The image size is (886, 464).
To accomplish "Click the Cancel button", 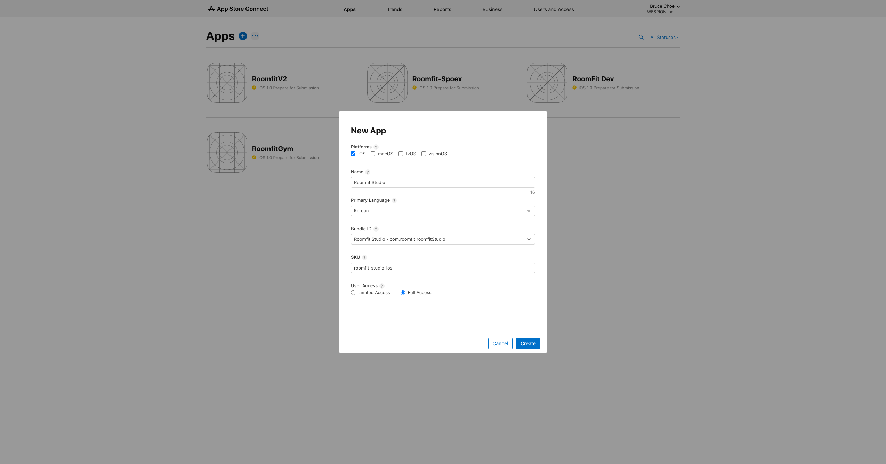I will (500, 343).
